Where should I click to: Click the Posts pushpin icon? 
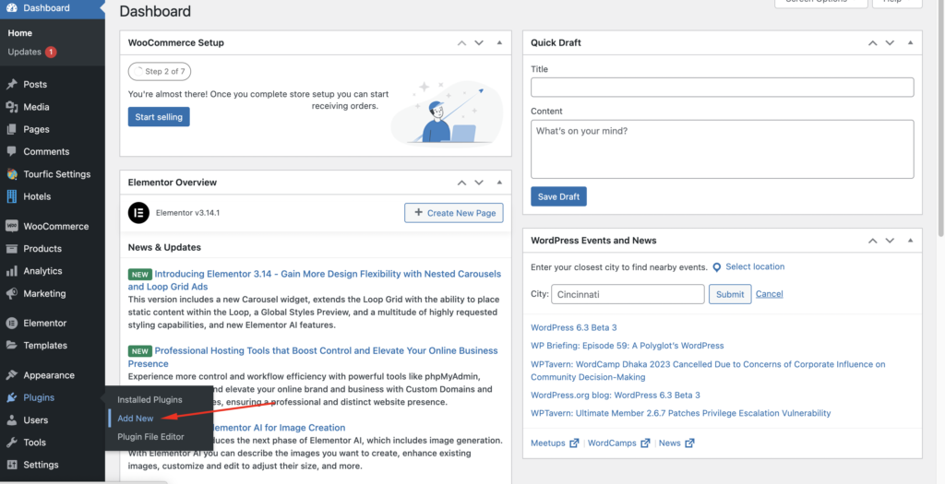[x=11, y=84]
